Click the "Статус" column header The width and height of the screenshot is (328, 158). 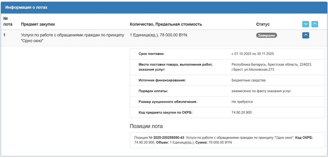click(x=263, y=24)
